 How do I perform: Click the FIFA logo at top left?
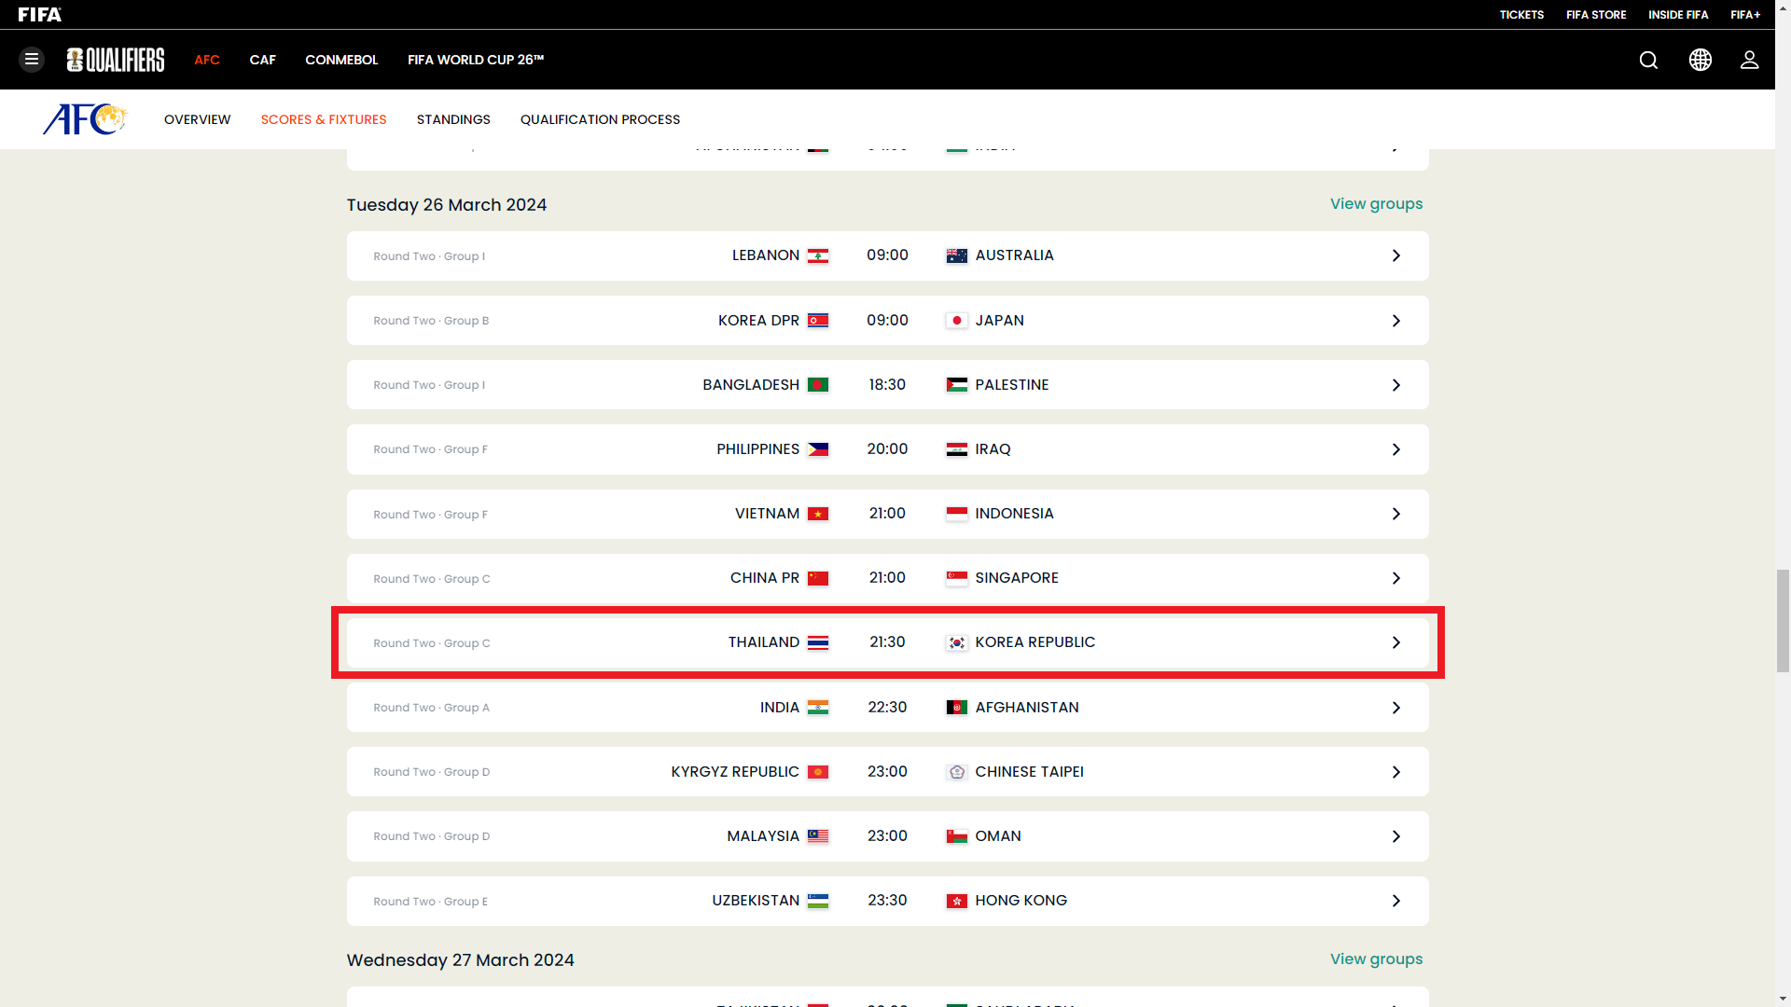click(x=40, y=14)
